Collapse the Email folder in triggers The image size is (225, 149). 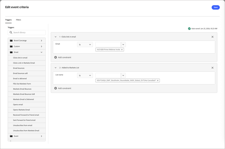(x=41, y=52)
